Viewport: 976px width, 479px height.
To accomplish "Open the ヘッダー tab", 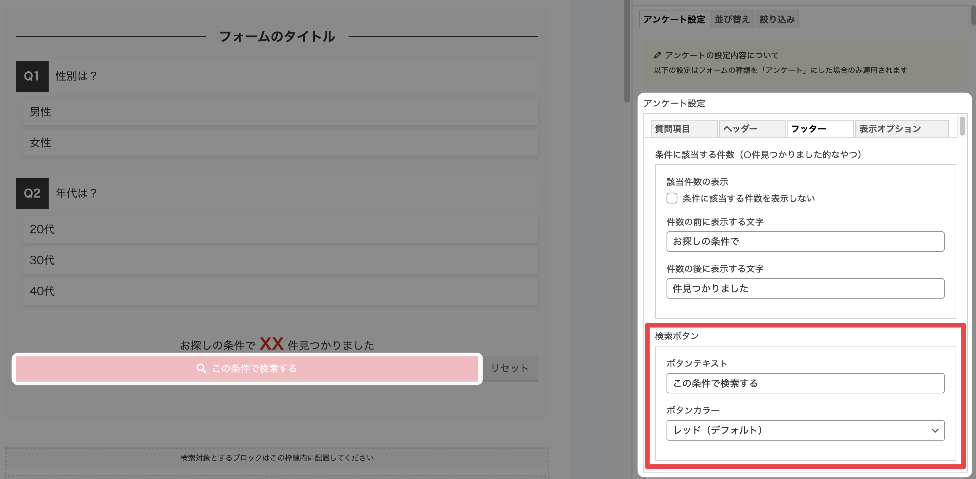I will point(752,129).
